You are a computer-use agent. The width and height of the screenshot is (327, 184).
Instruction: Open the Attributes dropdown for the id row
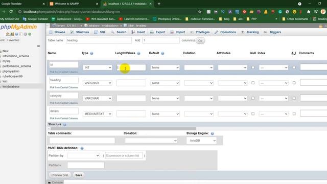(x=232, y=67)
